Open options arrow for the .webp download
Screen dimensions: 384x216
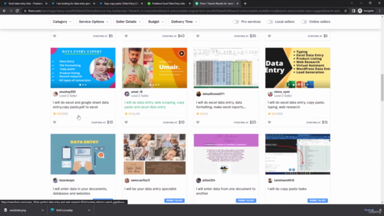click(89, 210)
